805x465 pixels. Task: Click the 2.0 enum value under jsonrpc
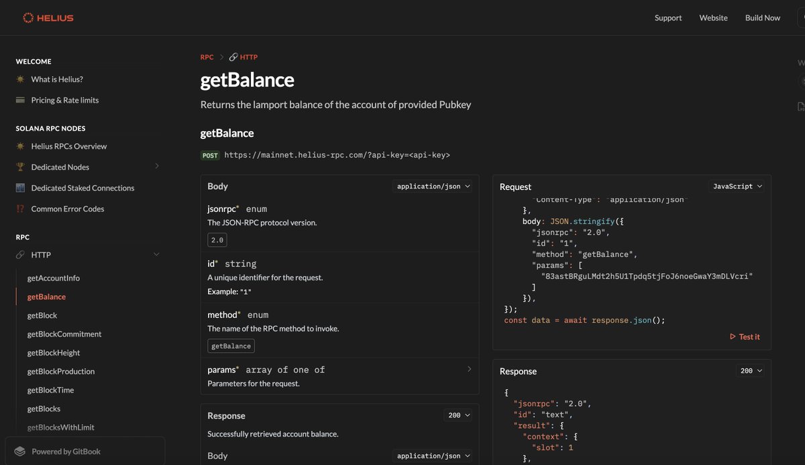point(217,240)
